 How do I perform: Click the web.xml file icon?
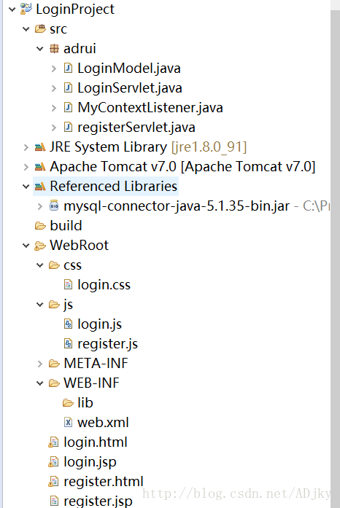pos(68,422)
